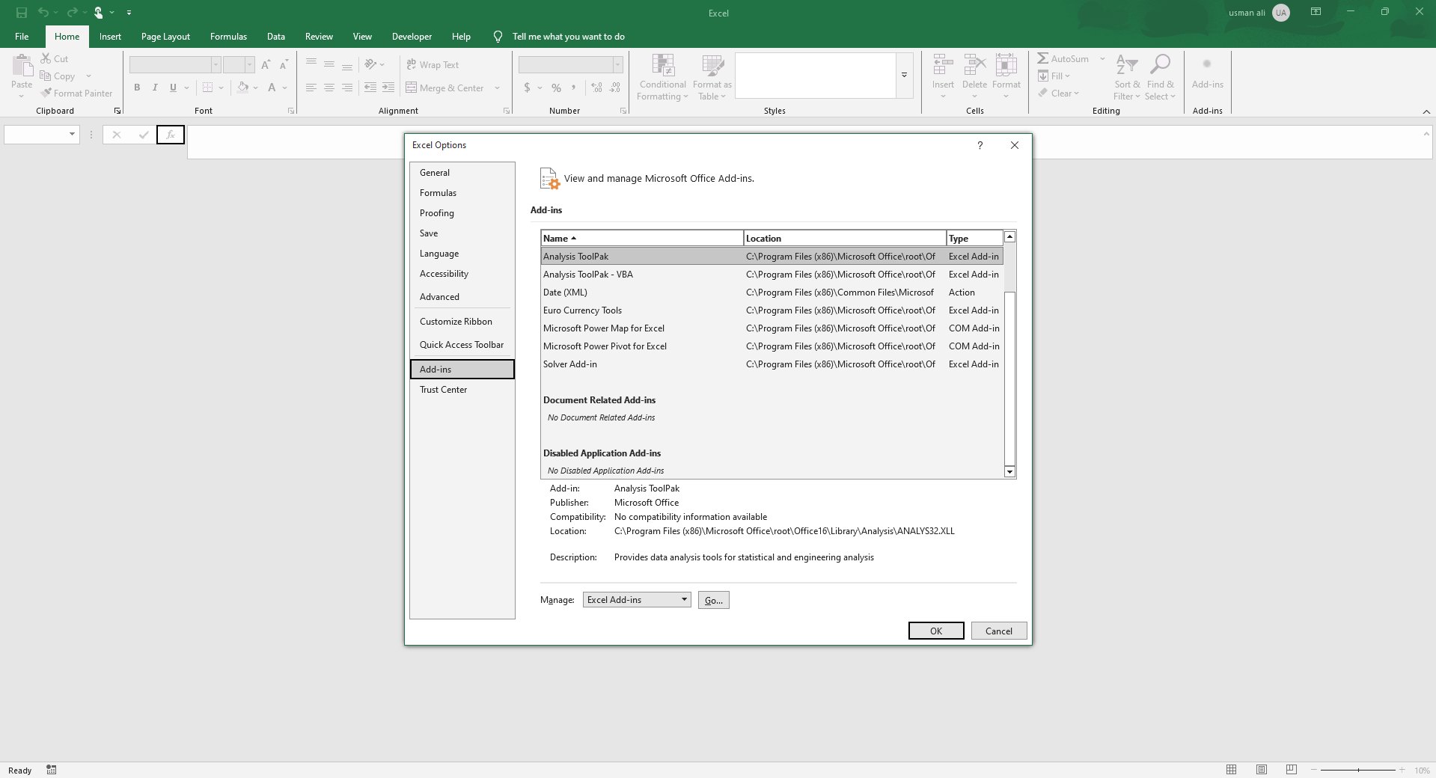
Task: Switch to the Page Layout ribbon tab
Action: point(165,37)
